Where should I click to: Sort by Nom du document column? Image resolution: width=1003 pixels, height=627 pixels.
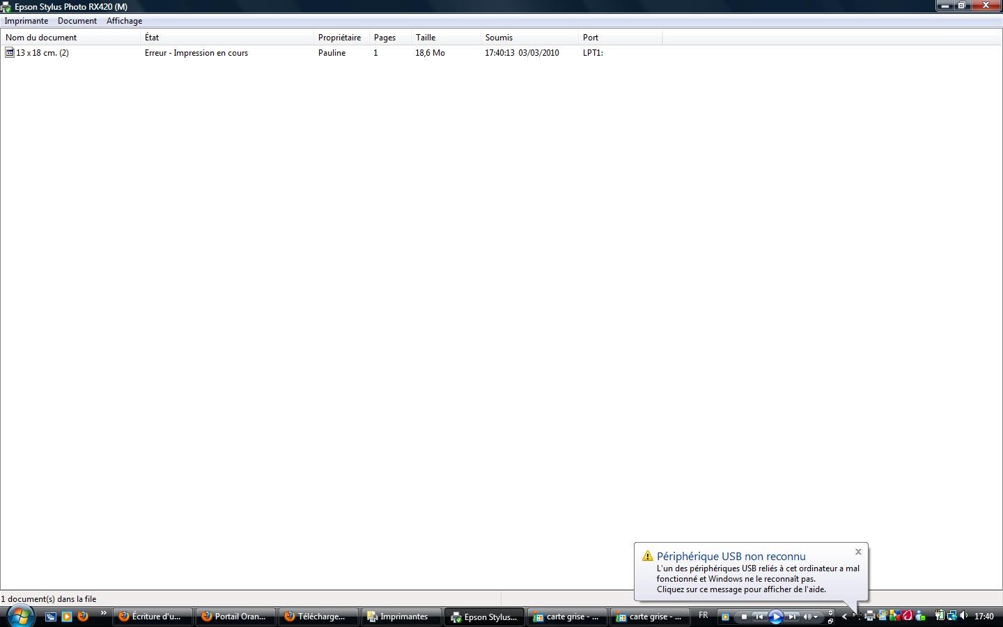[x=70, y=38]
